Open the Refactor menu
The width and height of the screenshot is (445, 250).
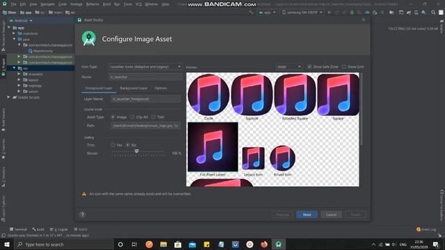point(92,4)
